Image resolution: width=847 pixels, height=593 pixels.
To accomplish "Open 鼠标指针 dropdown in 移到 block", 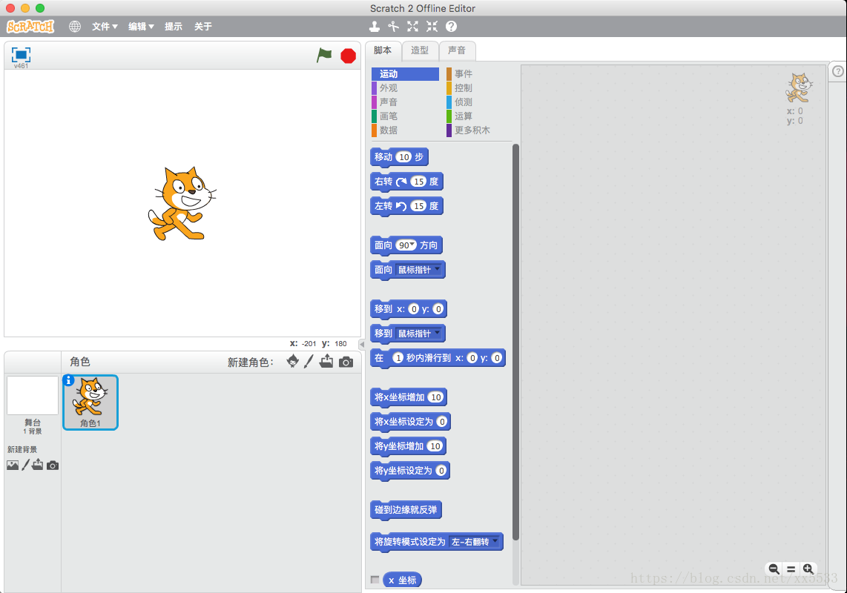I will (x=419, y=334).
